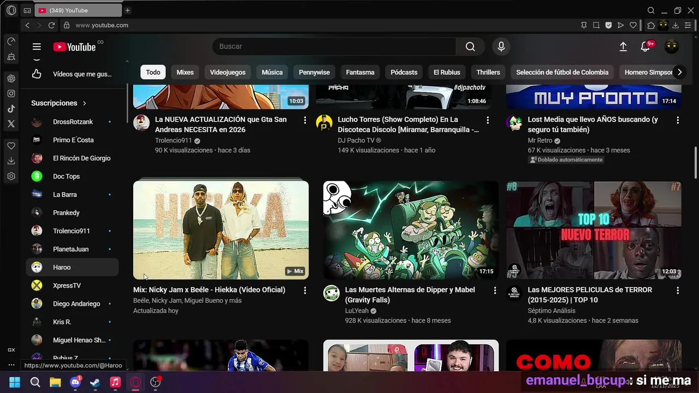This screenshot has width=699, height=393.
Task: Open bookmarks heart in Opera sidebar
Action: 11,146
